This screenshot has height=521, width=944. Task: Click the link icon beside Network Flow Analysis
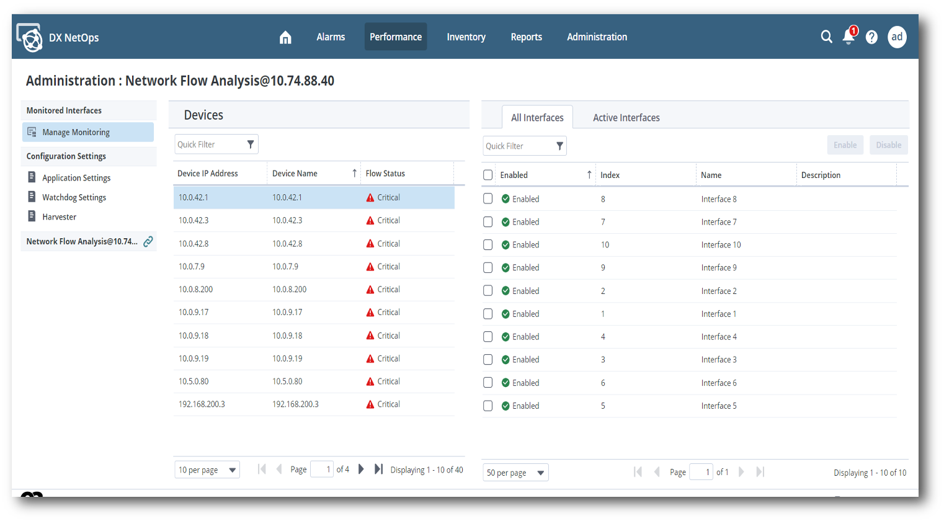tap(148, 241)
